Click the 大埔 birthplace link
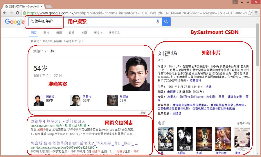 209,87
